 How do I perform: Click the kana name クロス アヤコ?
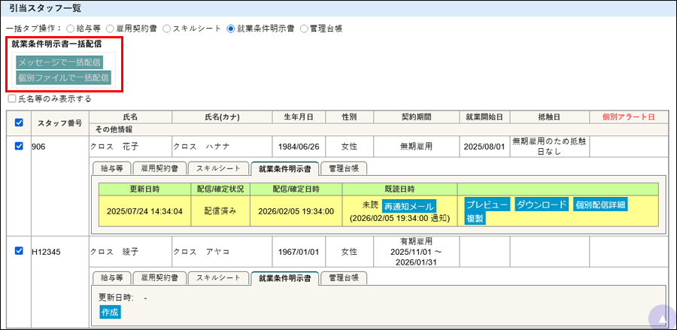201,251
